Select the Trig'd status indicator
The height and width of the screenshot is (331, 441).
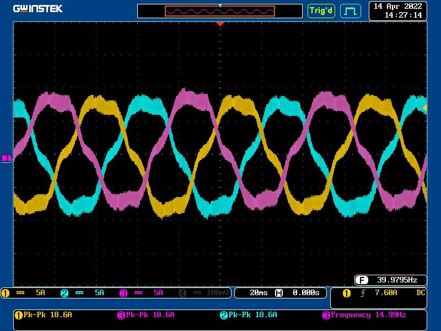(321, 11)
